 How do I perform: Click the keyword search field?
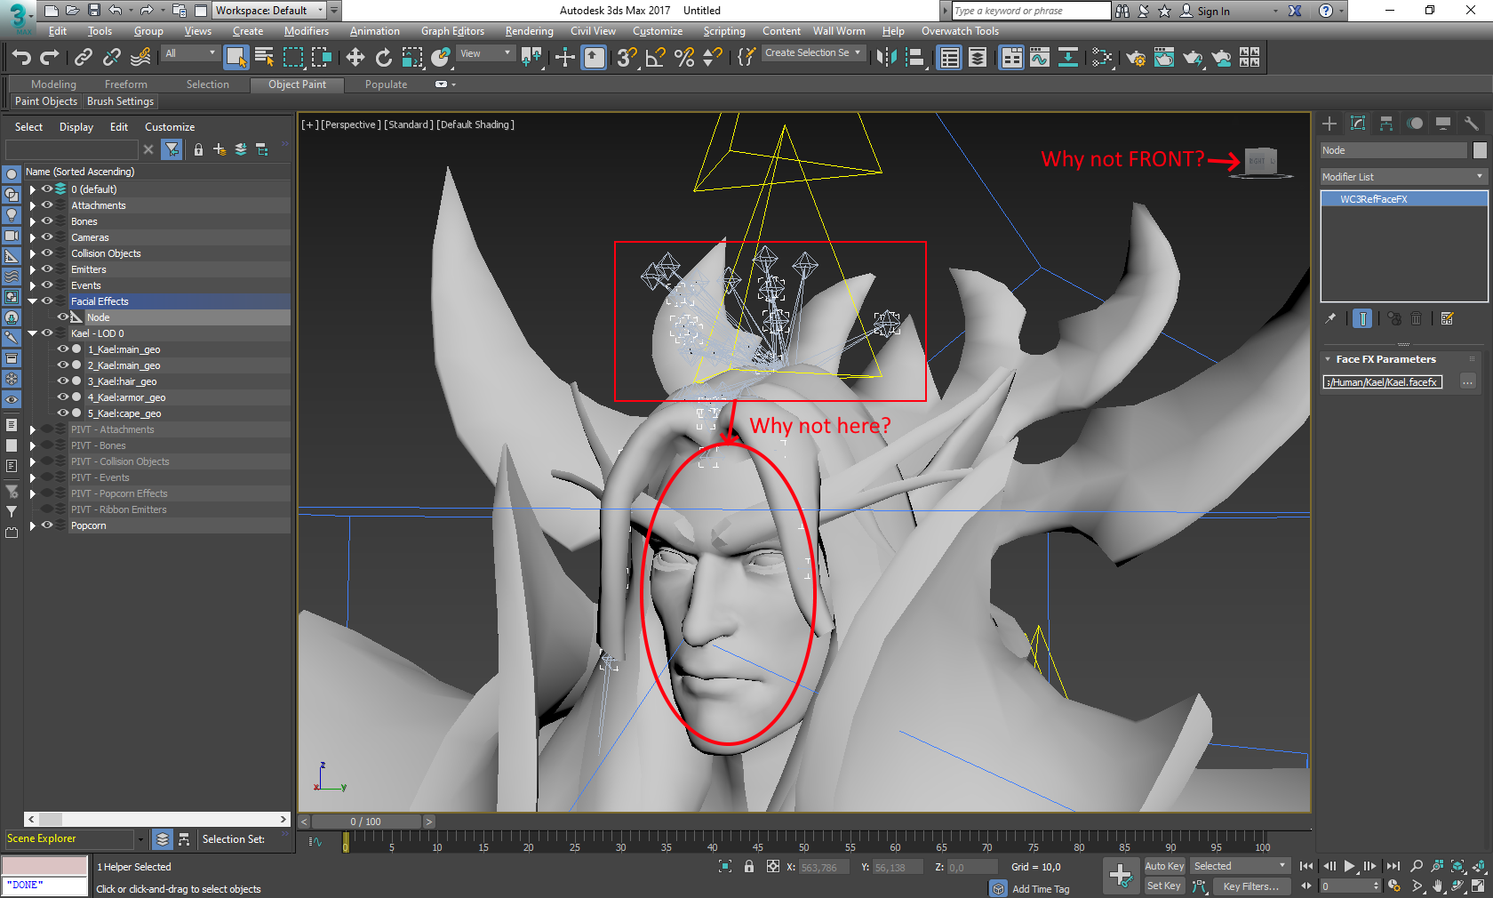(1030, 11)
